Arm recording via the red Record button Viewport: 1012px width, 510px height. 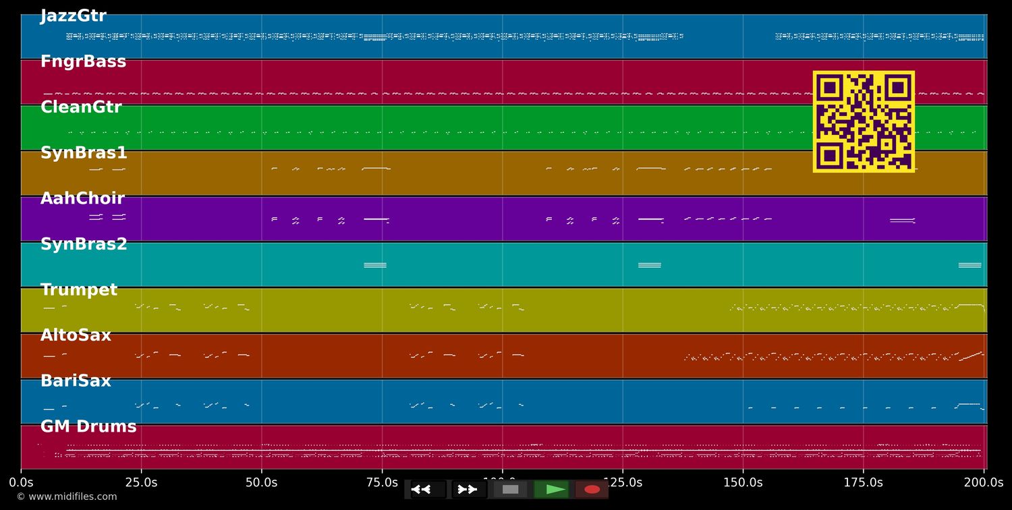pyautogui.click(x=592, y=489)
